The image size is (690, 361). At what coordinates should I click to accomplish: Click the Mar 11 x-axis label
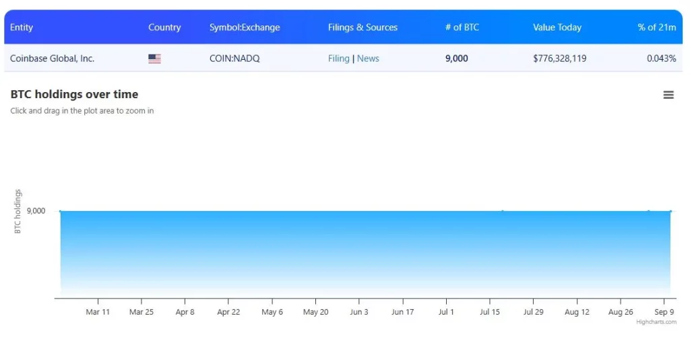point(98,312)
